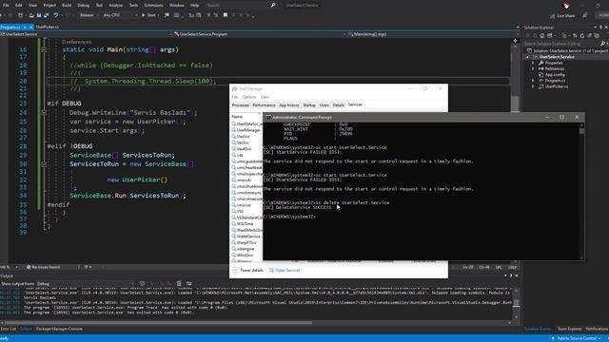
Task: Open the Options menu in Task Manager
Action: click(249, 97)
